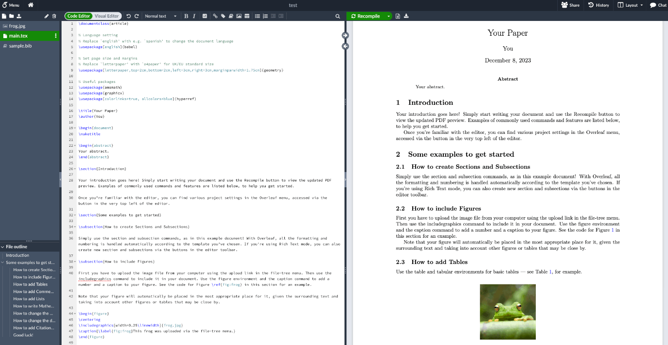The width and height of the screenshot is (668, 345).
Task: Upload a file to the project
Action: click(19, 16)
